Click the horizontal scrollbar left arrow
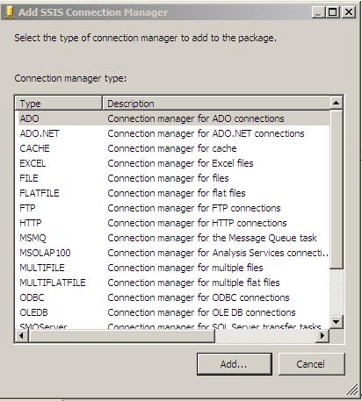Image resolution: width=362 pixels, height=401 pixels. 22,335
